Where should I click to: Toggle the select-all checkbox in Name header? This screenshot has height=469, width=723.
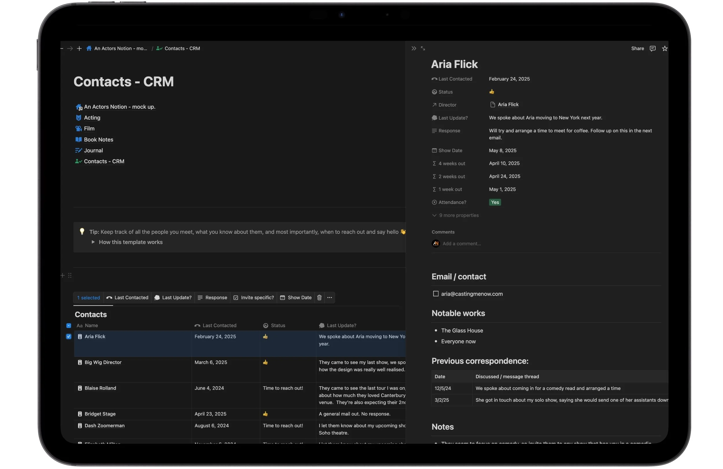pos(69,325)
